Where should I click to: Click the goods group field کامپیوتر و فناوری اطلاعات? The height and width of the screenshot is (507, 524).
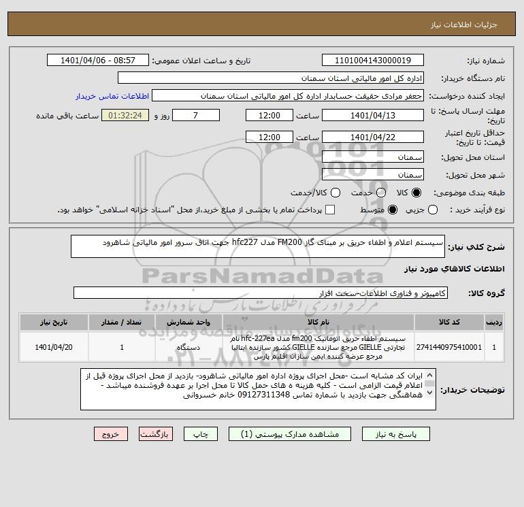261,293
